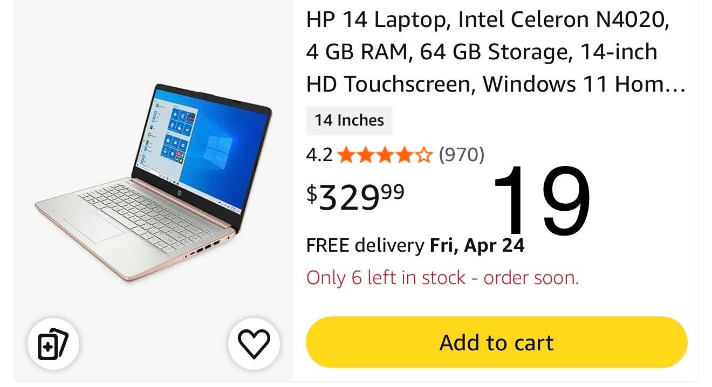712x387 pixels.
Task: Click the laptop's touchpad in the photo
Action: (93, 225)
